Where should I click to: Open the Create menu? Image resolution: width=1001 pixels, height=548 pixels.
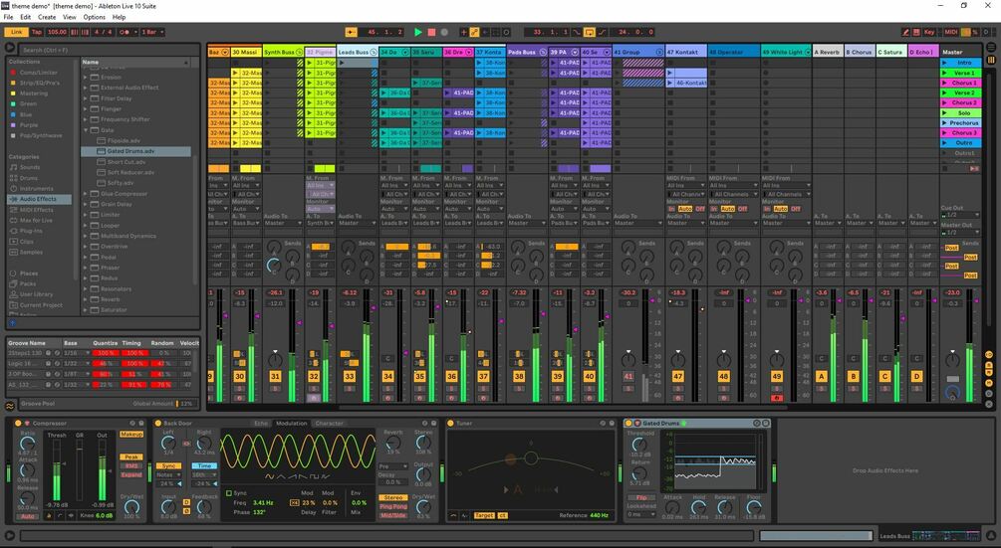(47, 17)
